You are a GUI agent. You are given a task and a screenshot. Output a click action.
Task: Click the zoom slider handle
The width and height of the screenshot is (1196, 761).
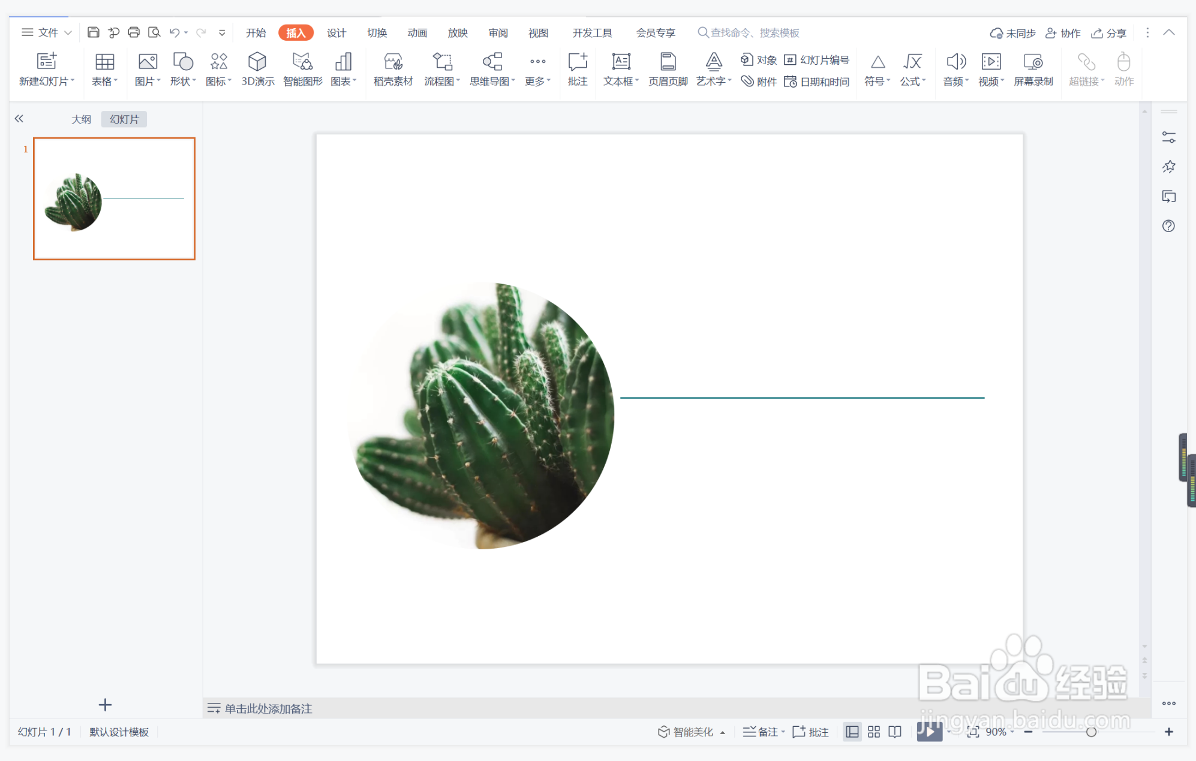1091,732
